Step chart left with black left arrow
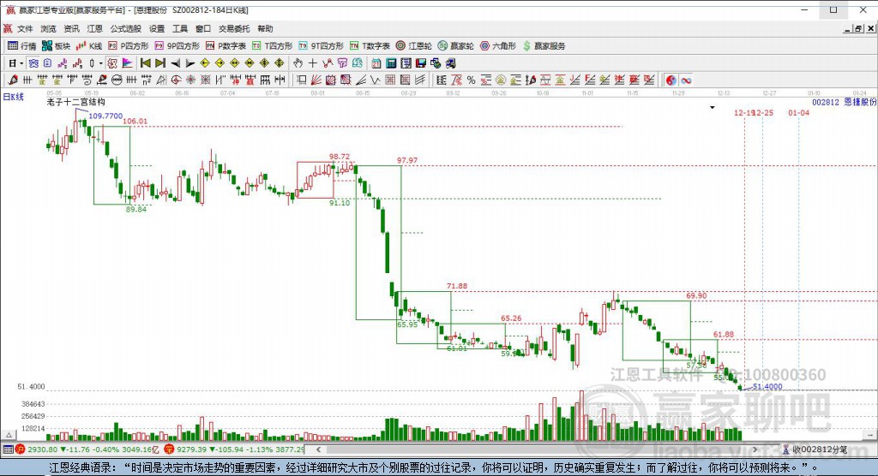The height and width of the screenshot is (476, 878). click(x=175, y=63)
